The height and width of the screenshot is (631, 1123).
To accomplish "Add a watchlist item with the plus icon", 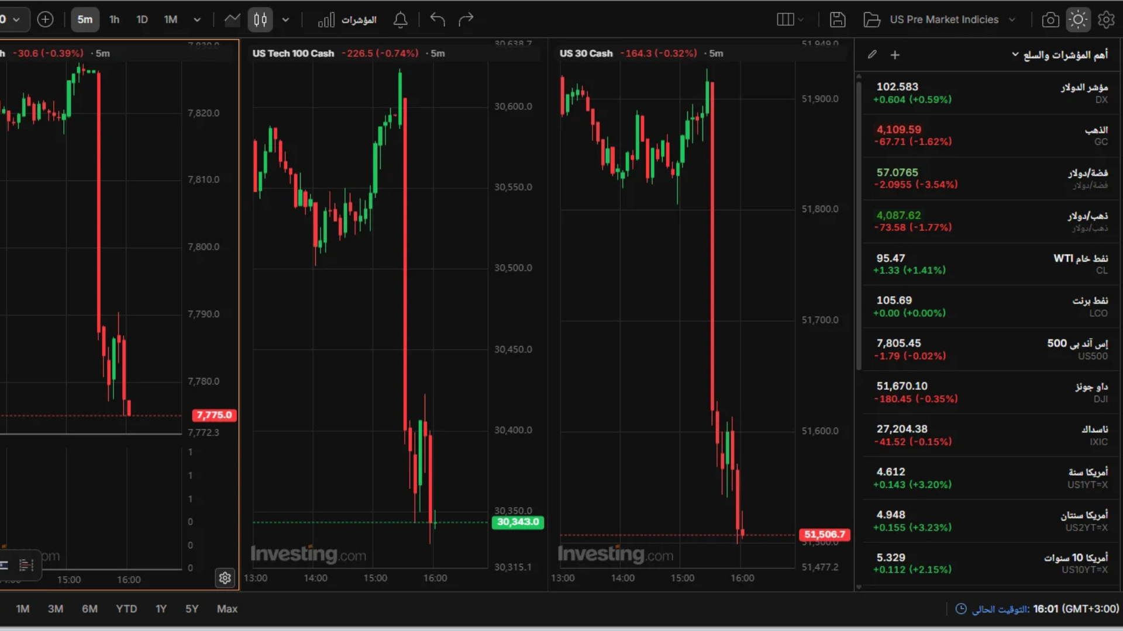I will click(x=895, y=55).
